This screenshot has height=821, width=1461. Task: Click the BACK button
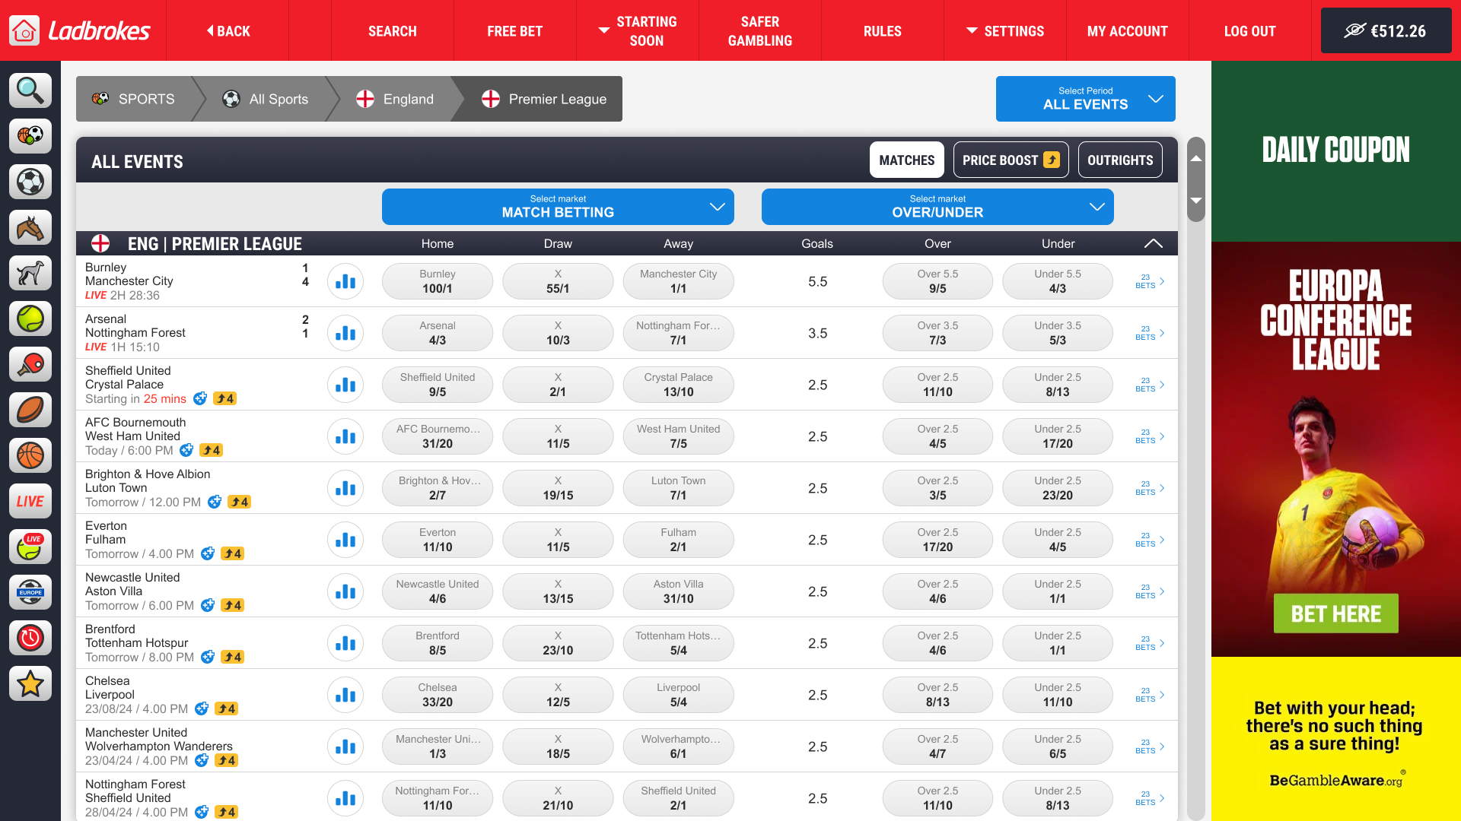coord(228,30)
